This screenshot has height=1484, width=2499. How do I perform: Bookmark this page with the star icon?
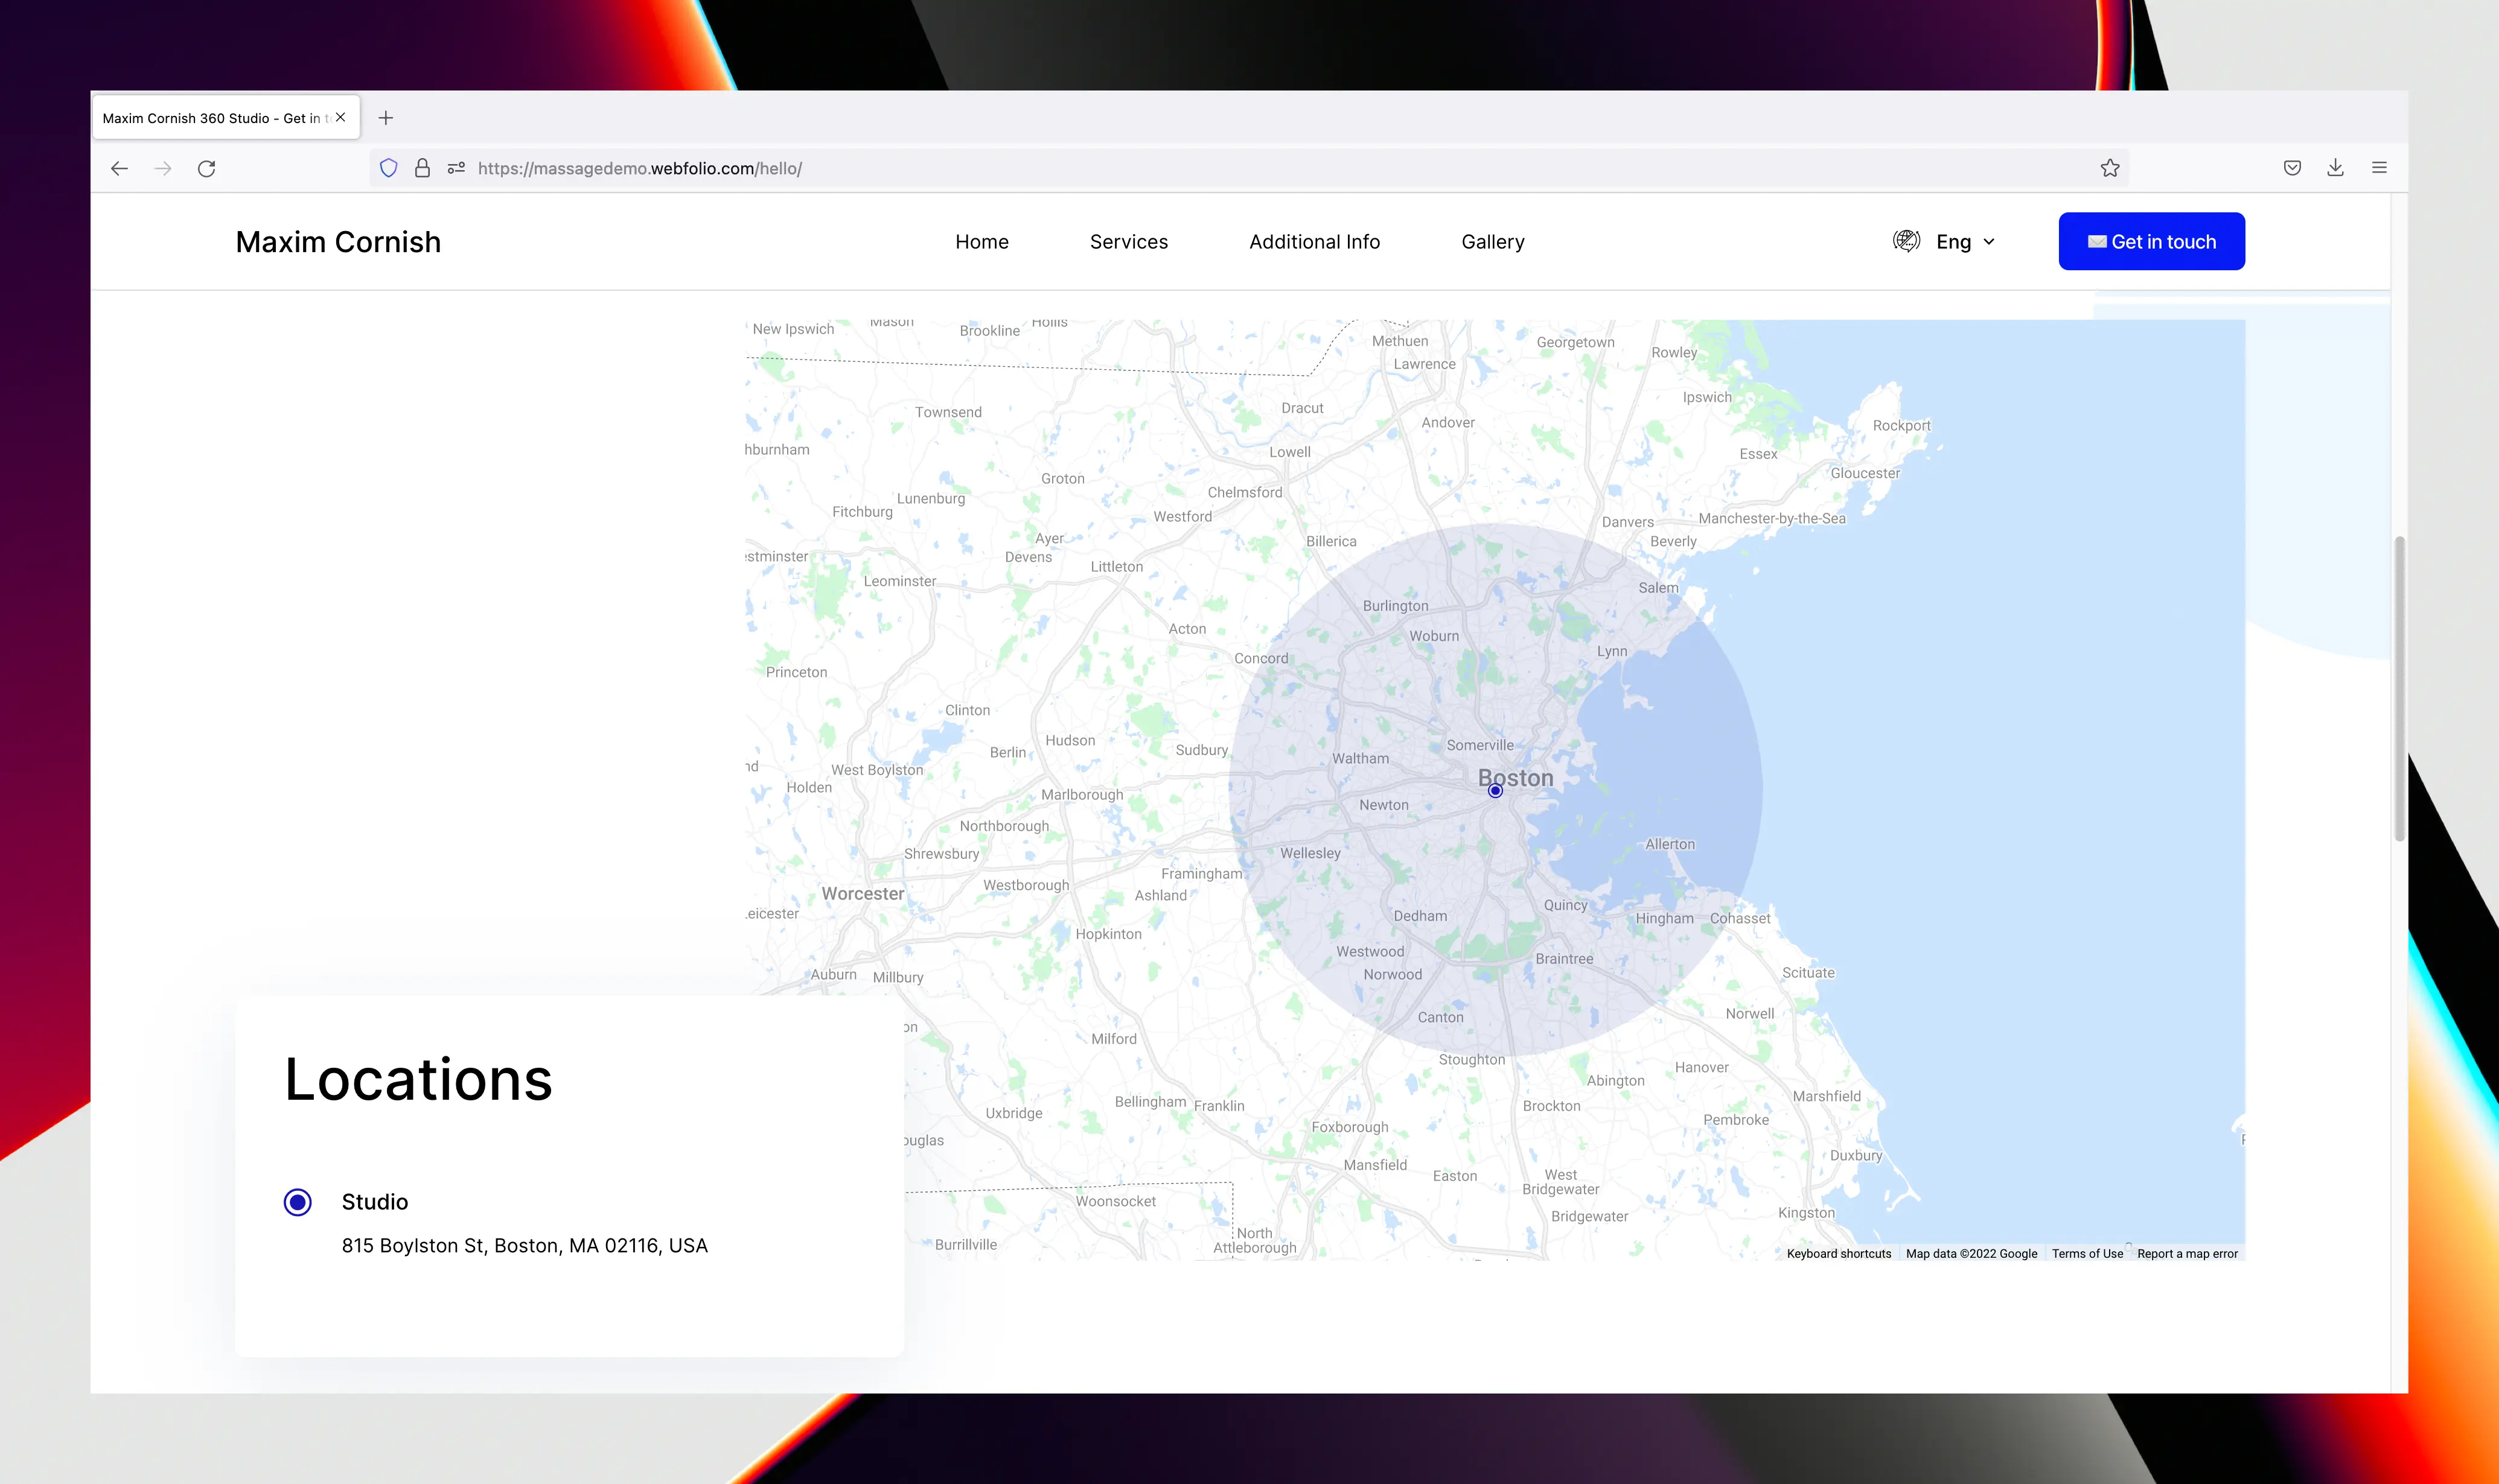pyautogui.click(x=2110, y=169)
